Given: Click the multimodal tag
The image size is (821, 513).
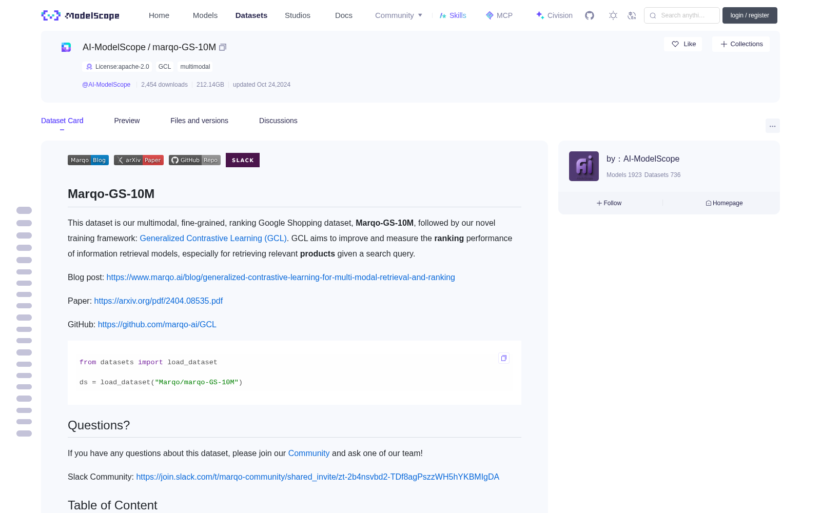Looking at the screenshot, I should click(195, 67).
